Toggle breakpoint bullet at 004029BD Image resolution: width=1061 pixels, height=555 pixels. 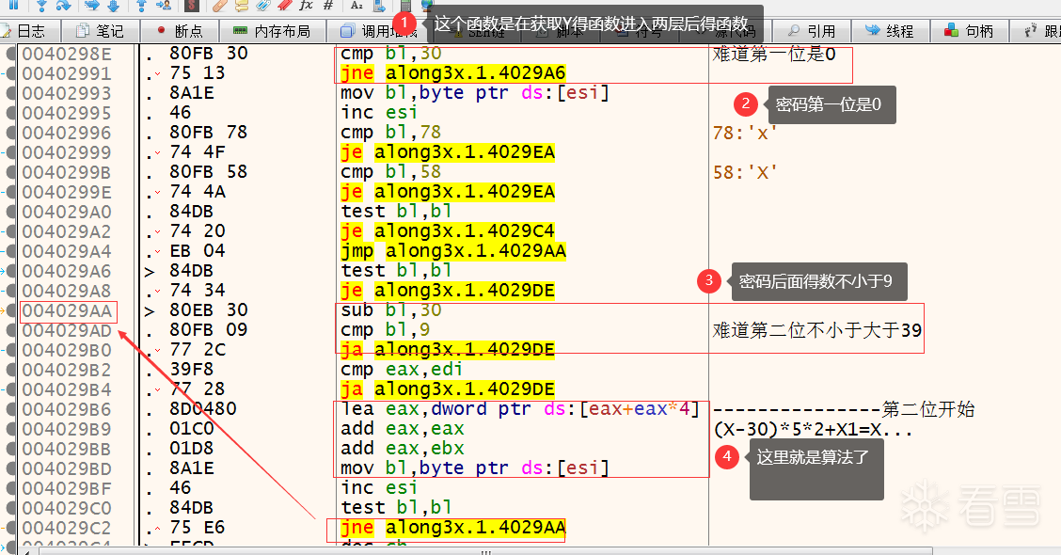[x=11, y=468]
